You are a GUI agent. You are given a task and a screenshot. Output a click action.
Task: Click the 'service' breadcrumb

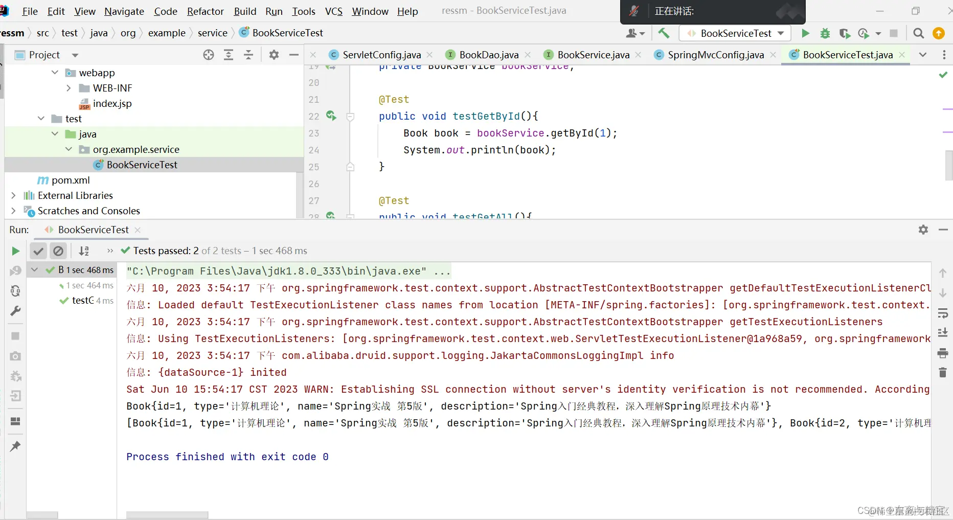click(212, 33)
